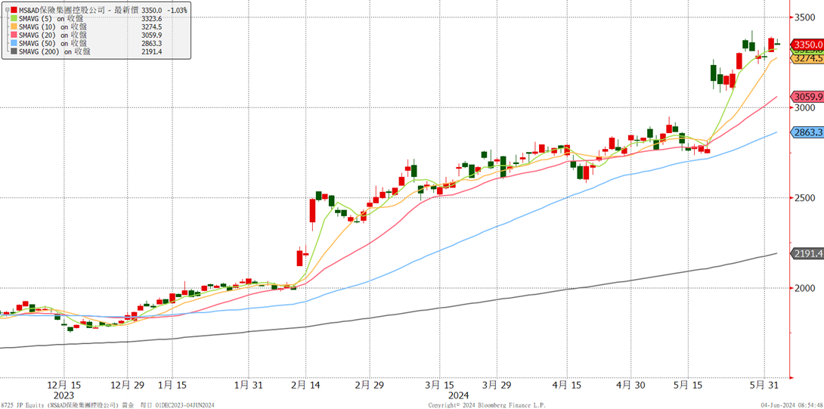Click the 1月 31 date label
This screenshot has height=409, width=824.
click(249, 385)
